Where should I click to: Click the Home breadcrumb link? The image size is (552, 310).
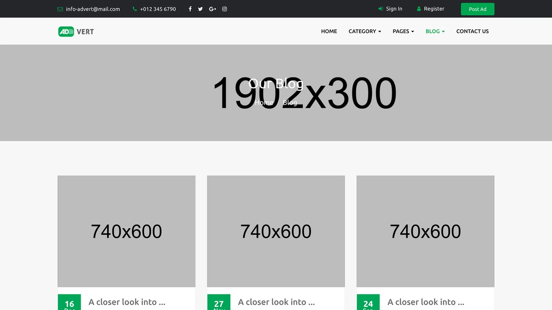pyautogui.click(x=264, y=102)
